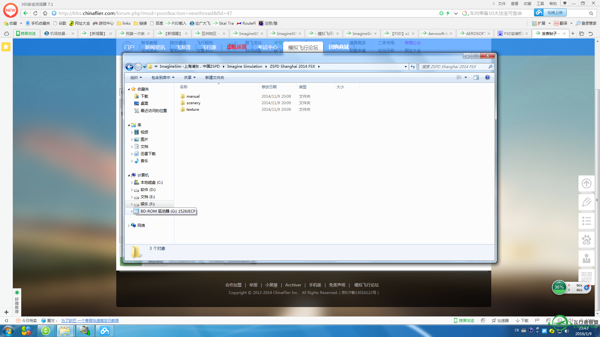Click Explorer forward navigation arrow

[138, 66]
